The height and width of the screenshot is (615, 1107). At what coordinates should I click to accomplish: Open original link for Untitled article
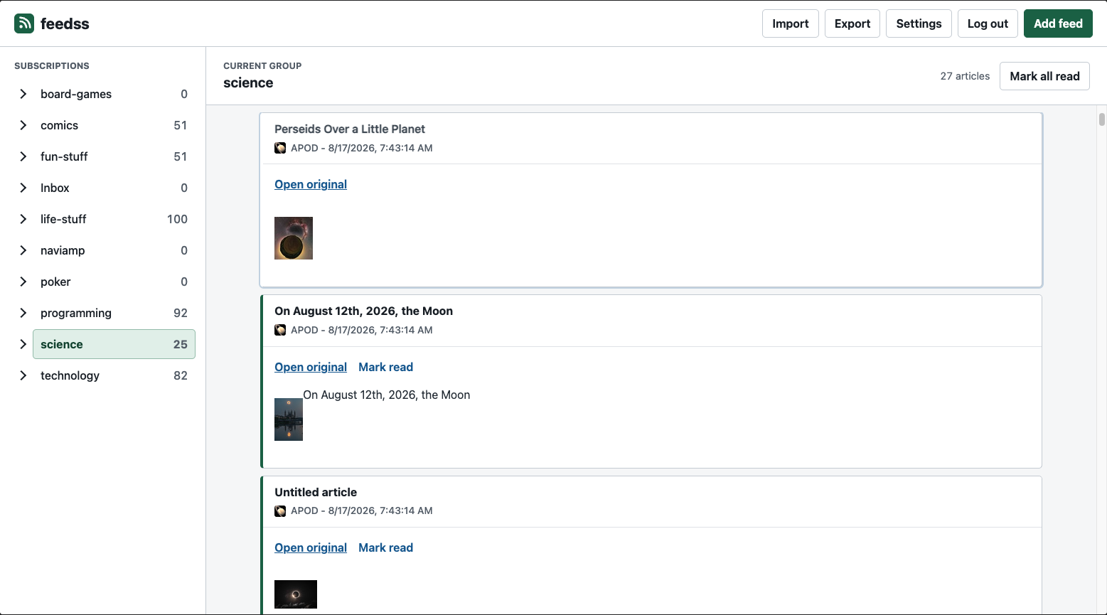coord(311,547)
